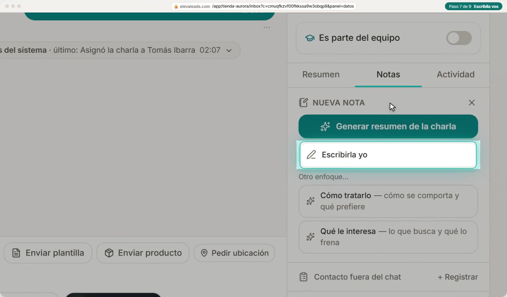Click the location pin icon in 'Pedir ubicación'
The image size is (507, 297).
pyautogui.click(x=204, y=253)
